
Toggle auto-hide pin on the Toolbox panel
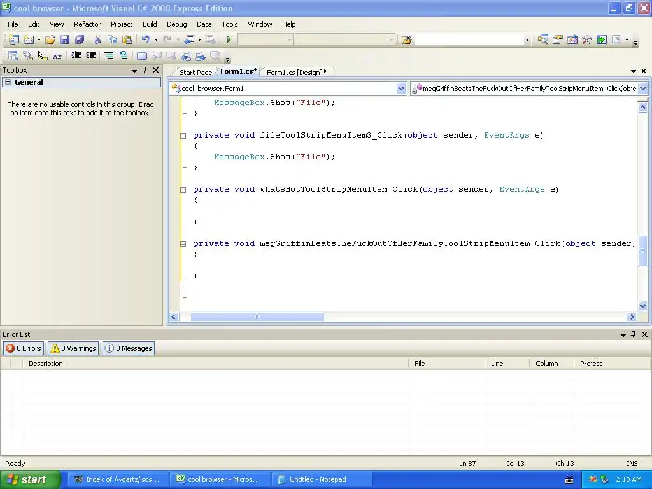click(x=145, y=70)
